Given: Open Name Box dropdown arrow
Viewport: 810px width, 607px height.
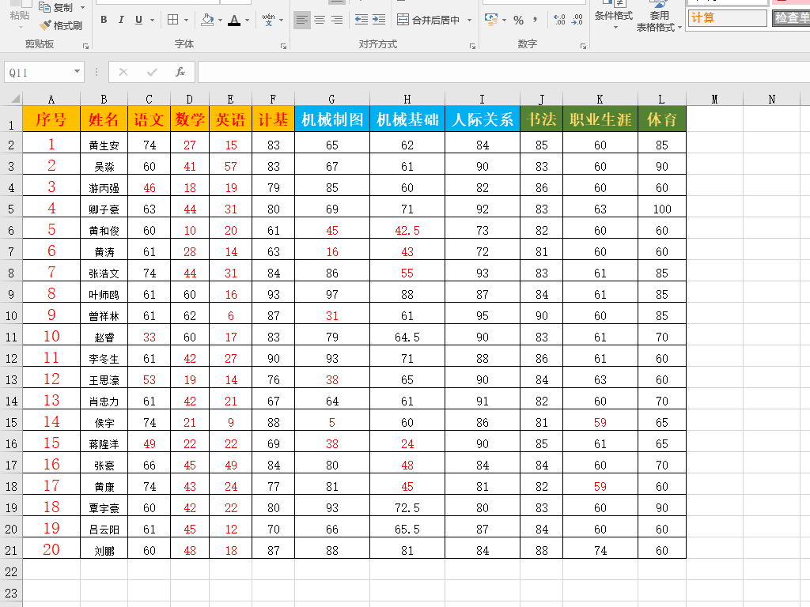Looking at the screenshot, I should 77,72.
